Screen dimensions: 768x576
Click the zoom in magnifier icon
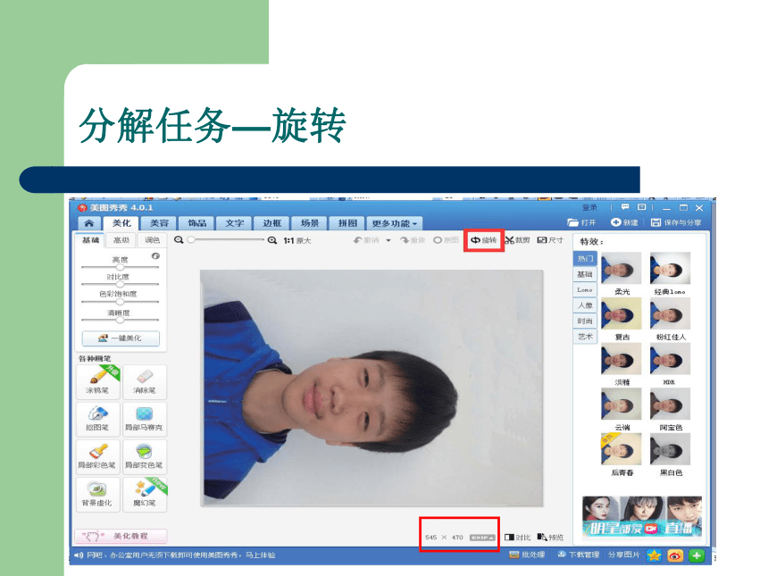click(272, 240)
